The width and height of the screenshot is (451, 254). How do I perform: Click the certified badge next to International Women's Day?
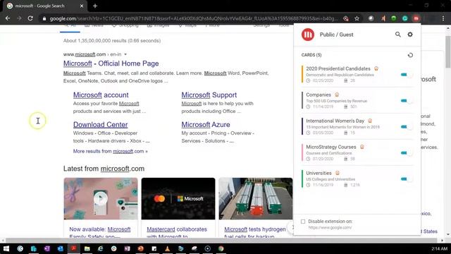(x=370, y=121)
